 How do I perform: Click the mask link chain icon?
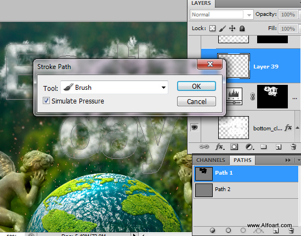pos(252,96)
